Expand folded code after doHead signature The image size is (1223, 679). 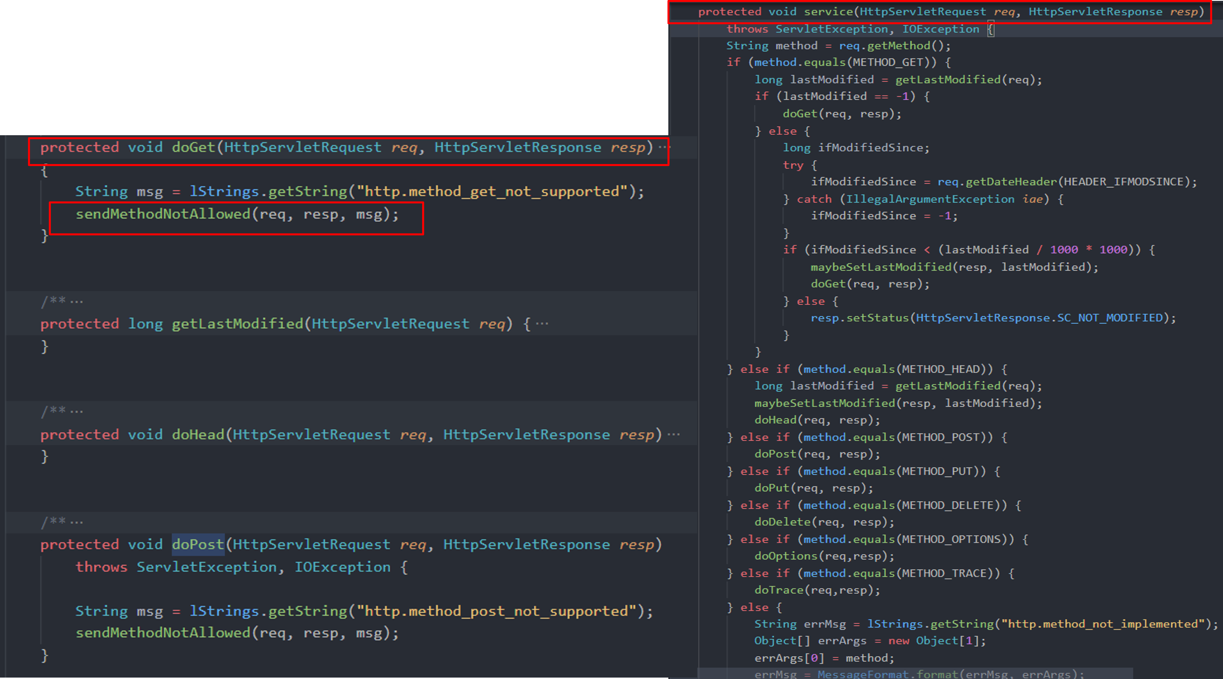[x=674, y=434]
